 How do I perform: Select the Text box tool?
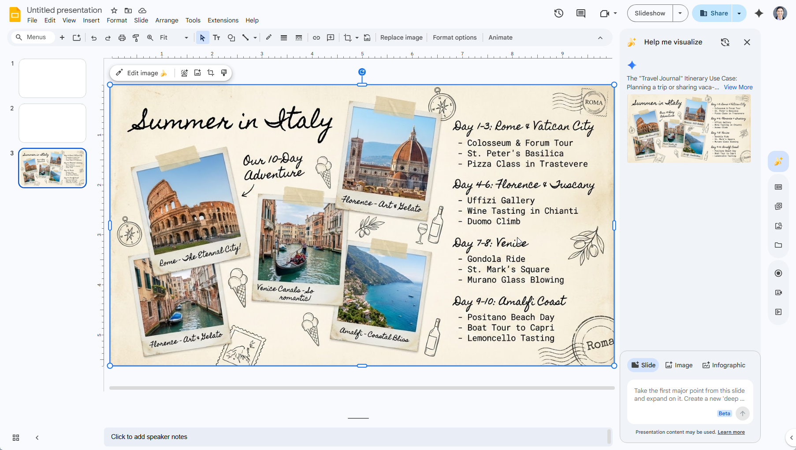(216, 37)
